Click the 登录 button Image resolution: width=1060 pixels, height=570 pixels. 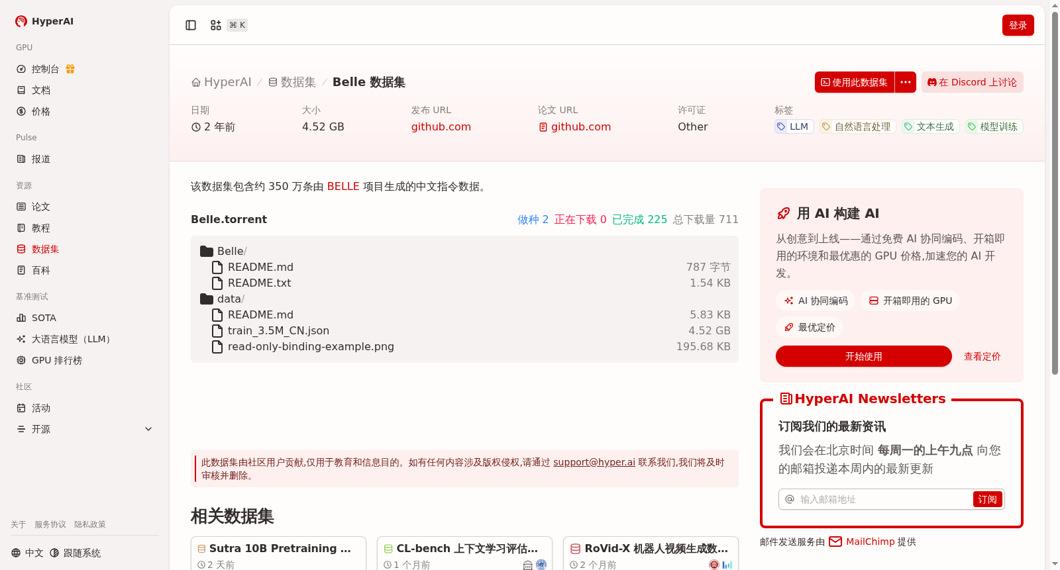click(x=1018, y=25)
